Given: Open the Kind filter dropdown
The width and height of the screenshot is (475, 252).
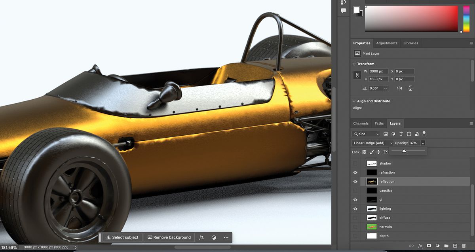Looking at the screenshot, I should [365, 134].
